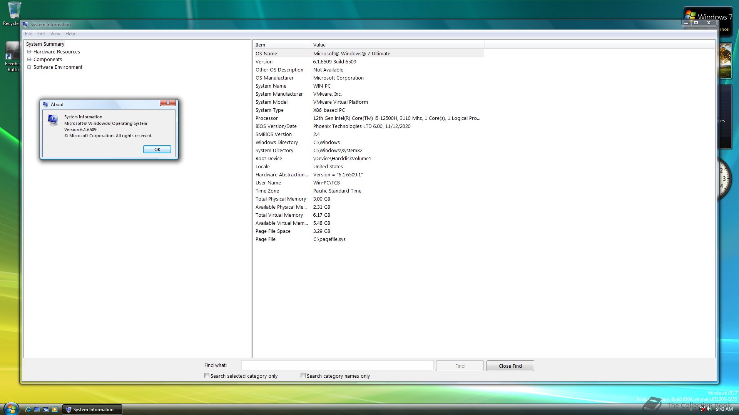The width and height of the screenshot is (739, 415).
Task: Select the 'Windows Directory' row
Action: 369,143
